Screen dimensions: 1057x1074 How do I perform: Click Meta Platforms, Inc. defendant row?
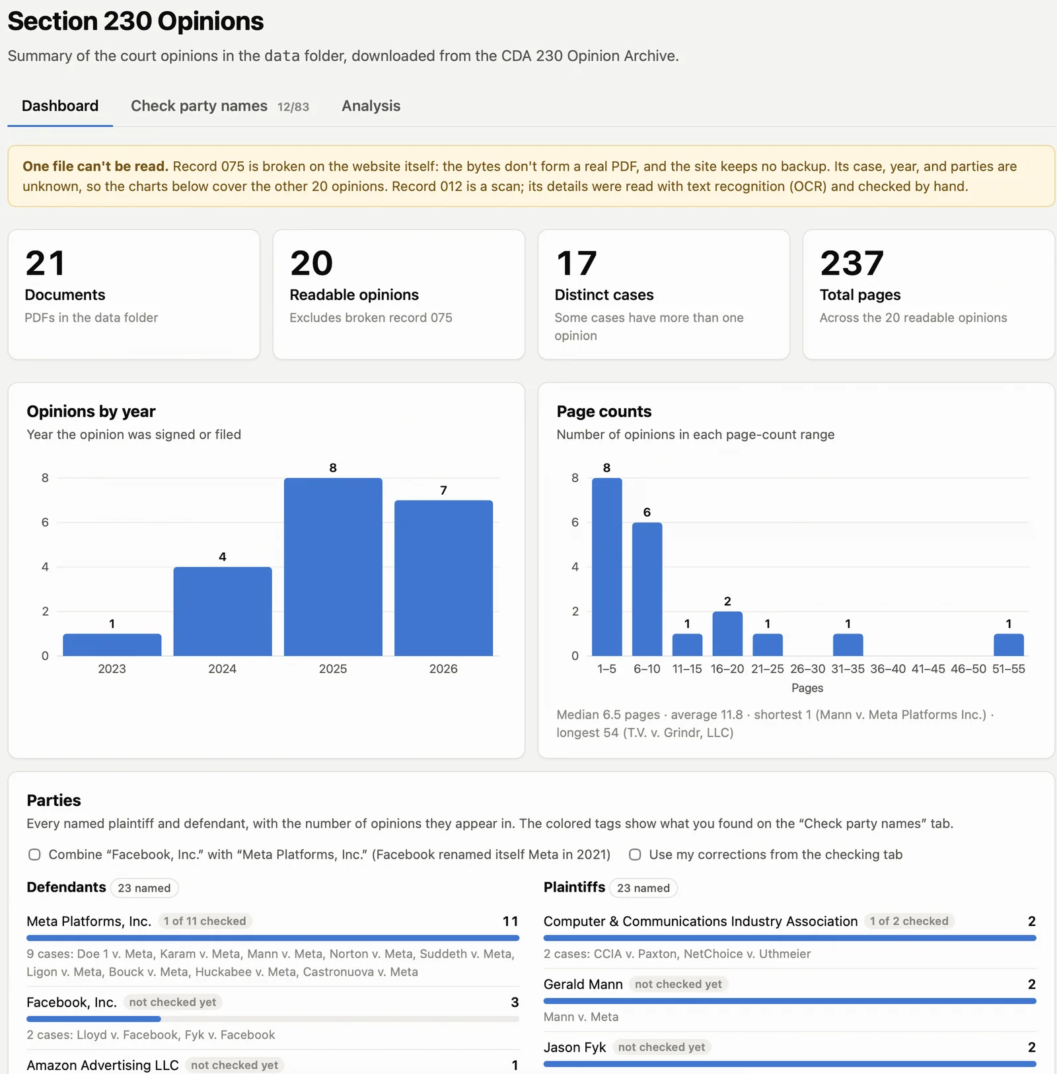click(x=272, y=946)
